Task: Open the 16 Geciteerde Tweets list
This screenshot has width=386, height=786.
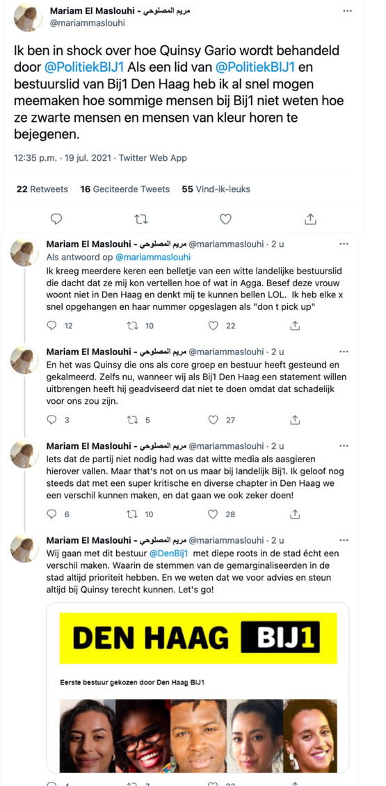Action: (x=124, y=189)
